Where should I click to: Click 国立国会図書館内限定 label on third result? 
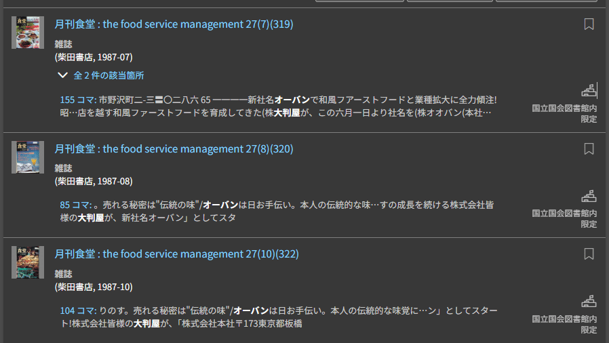tap(564, 323)
